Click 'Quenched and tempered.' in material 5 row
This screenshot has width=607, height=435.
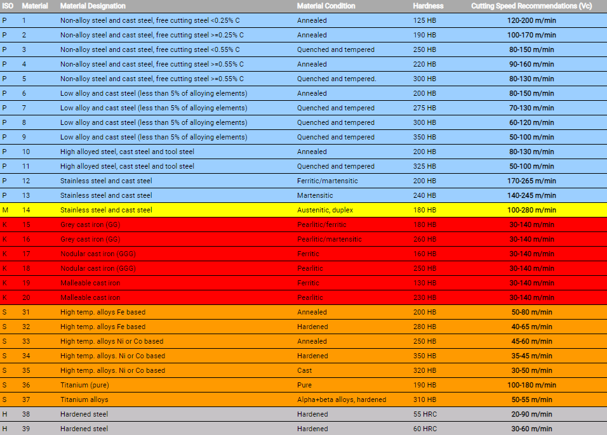coord(337,79)
